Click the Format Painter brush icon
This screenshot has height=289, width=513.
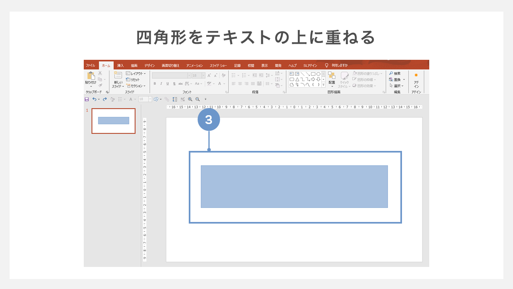coord(100,85)
